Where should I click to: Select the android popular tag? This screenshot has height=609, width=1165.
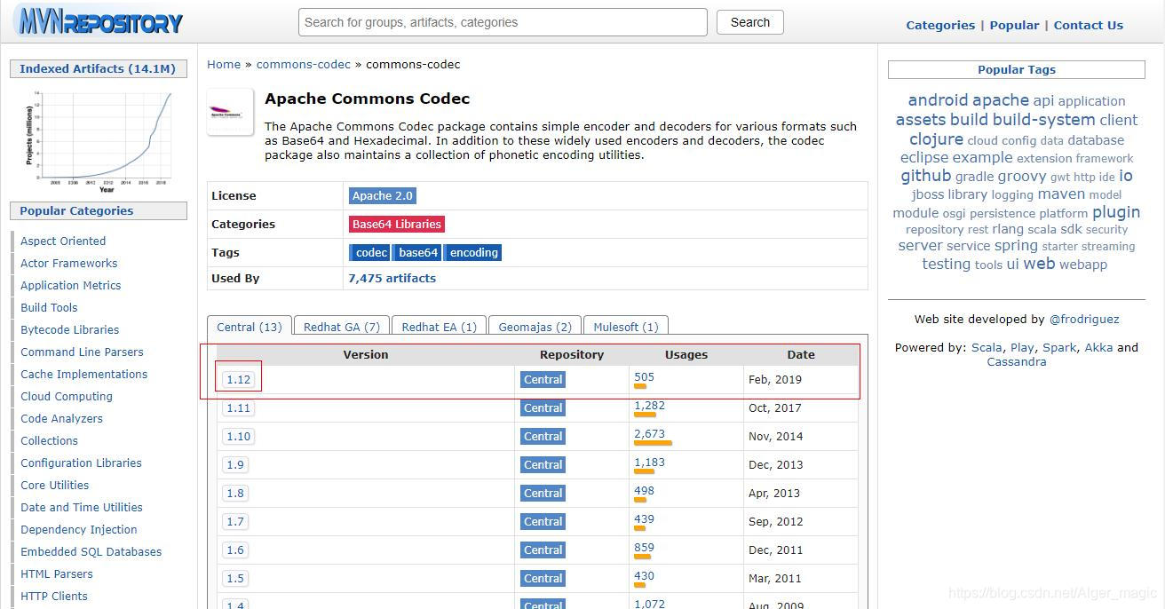938,100
